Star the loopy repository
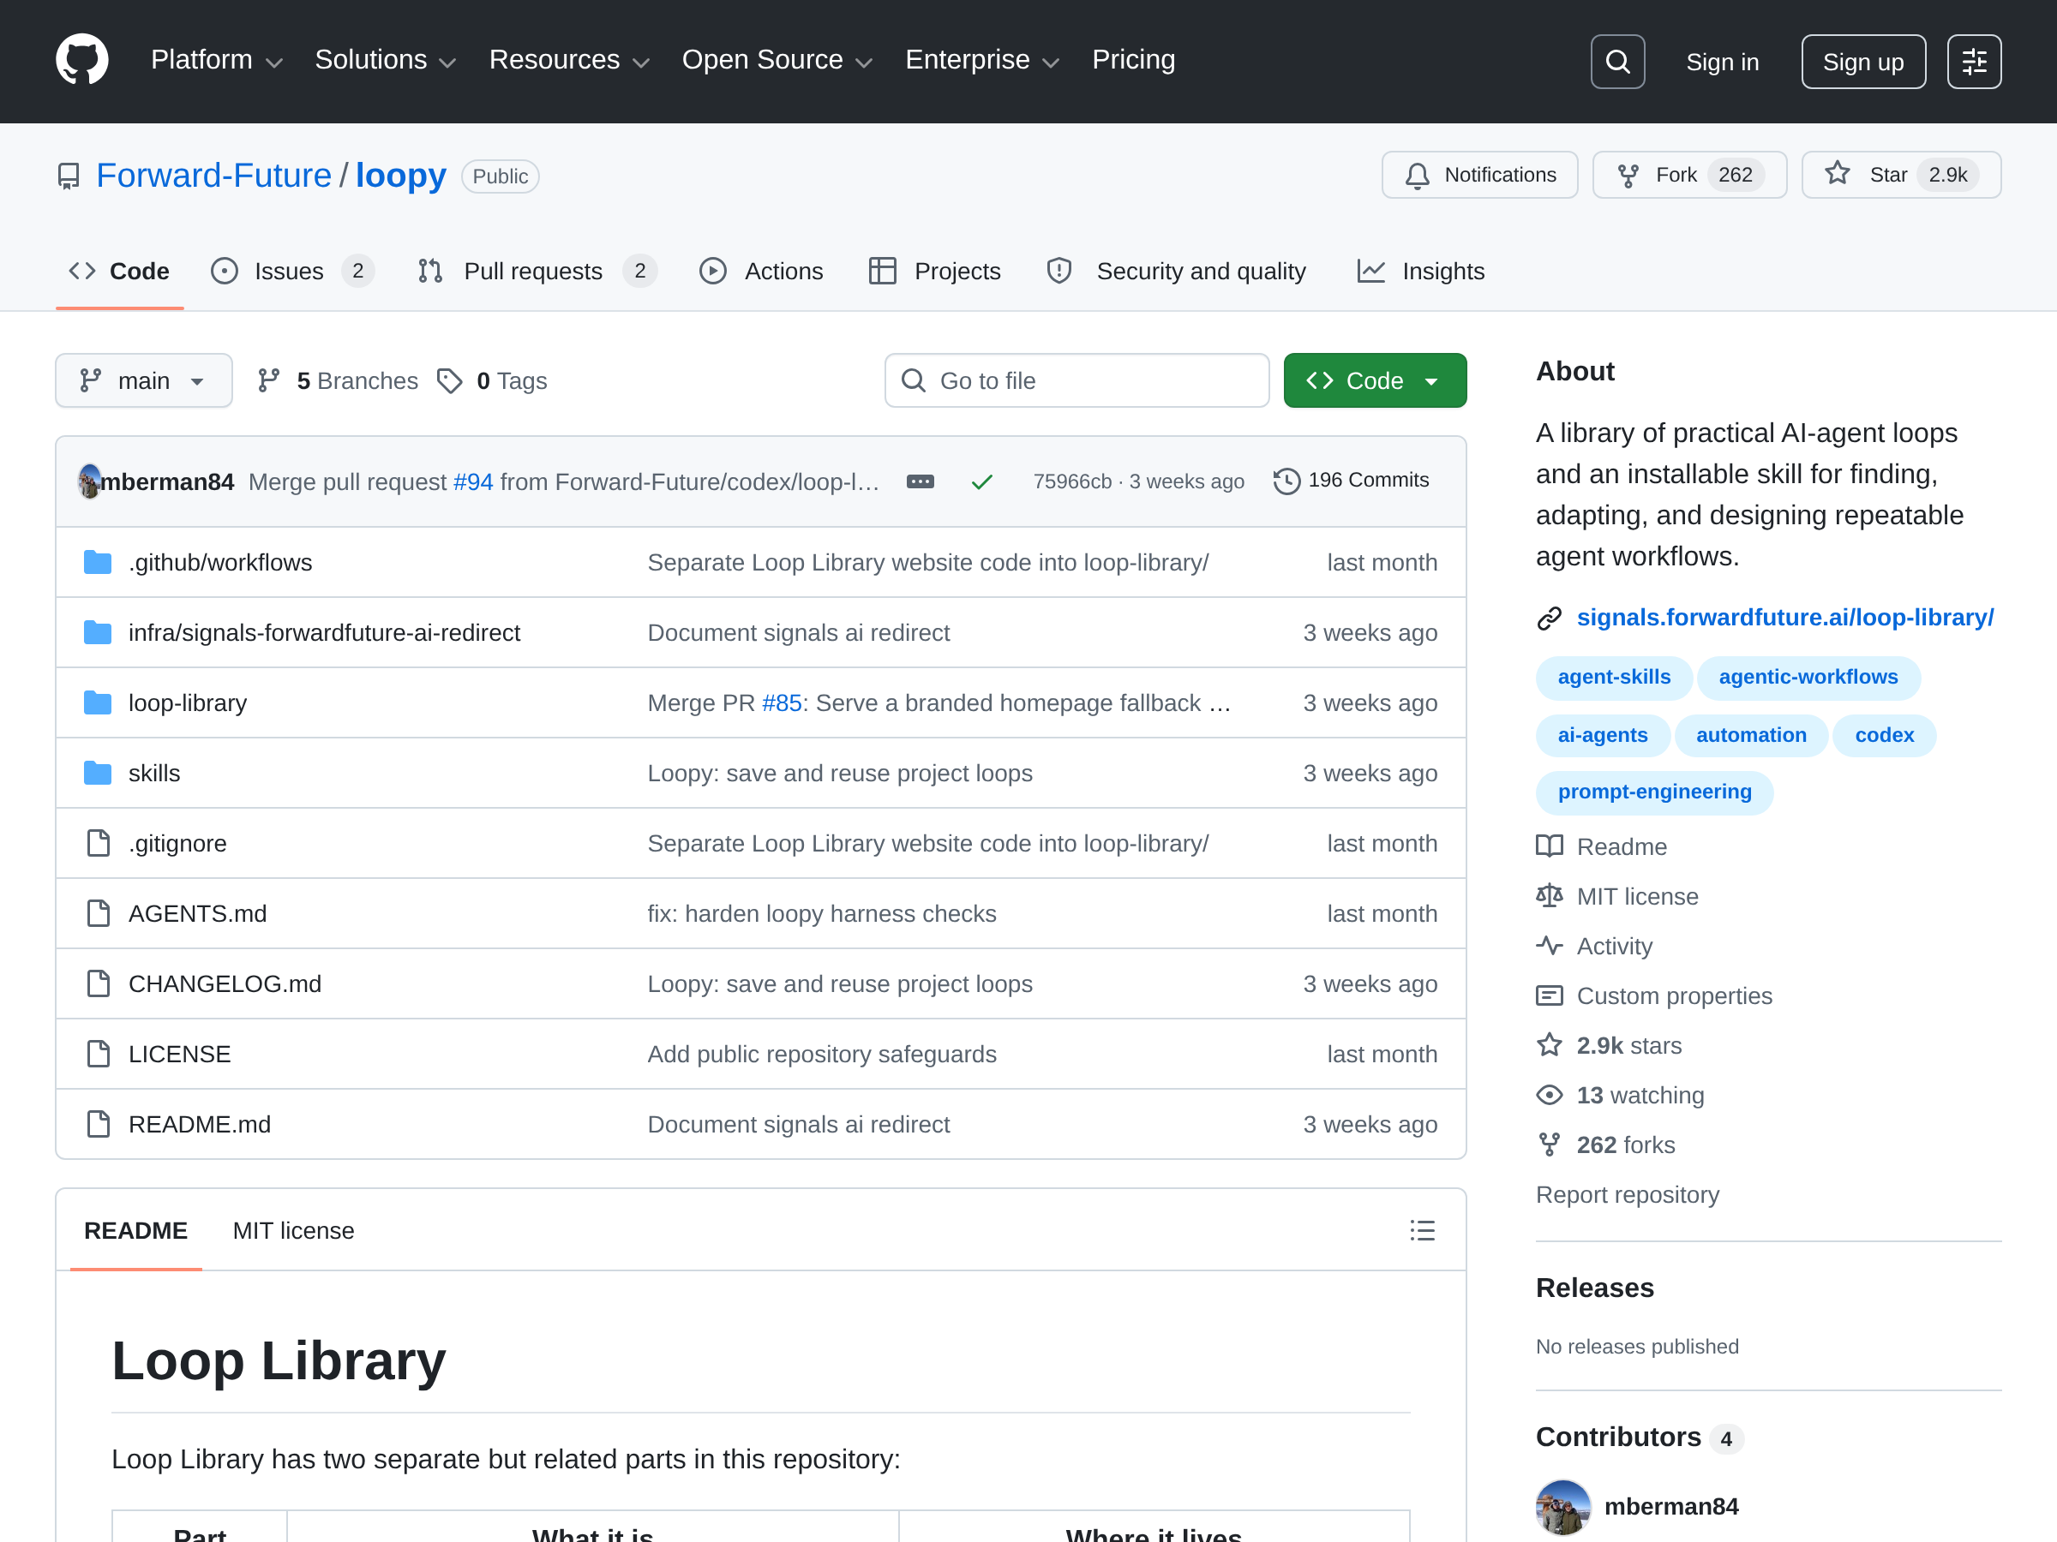This screenshot has width=2057, height=1542. [x=1901, y=175]
